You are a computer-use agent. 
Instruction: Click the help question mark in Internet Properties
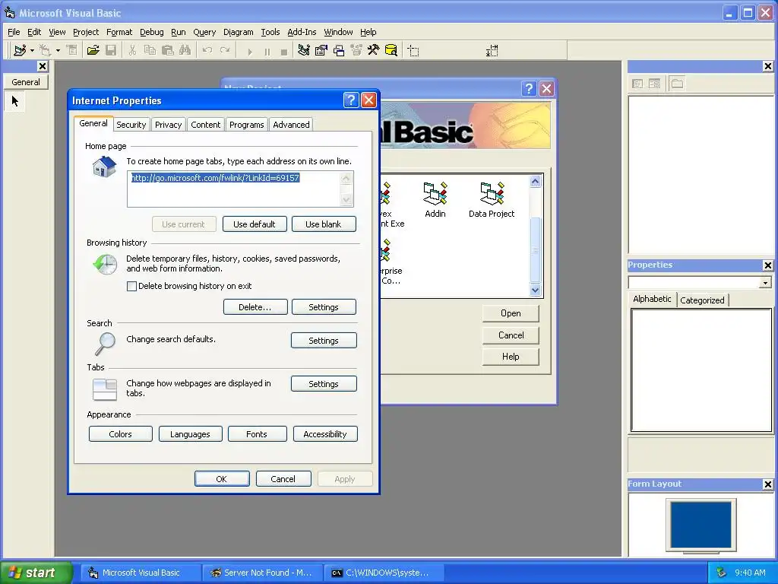click(x=351, y=100)
